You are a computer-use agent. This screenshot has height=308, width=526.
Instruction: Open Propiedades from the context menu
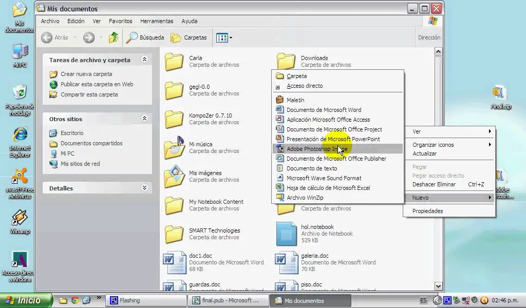point(449,211)
